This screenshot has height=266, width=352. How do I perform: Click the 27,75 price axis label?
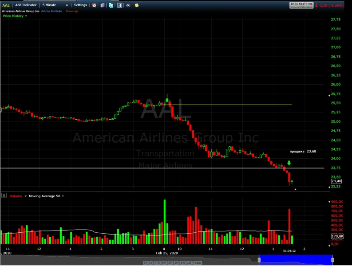336,20
